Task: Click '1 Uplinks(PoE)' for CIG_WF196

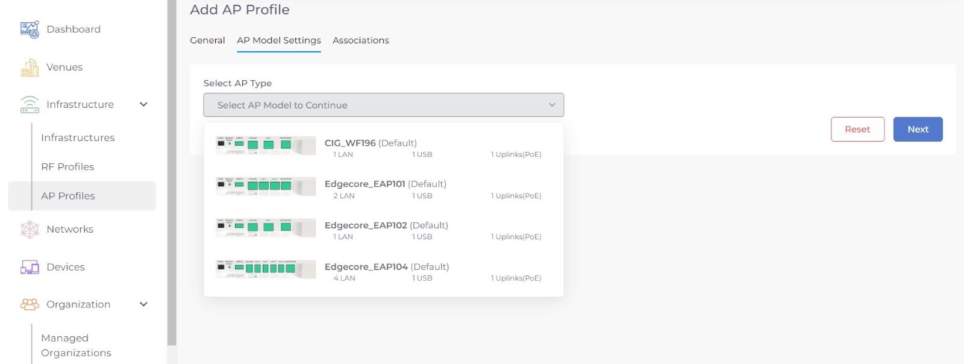Action: [516, 155]
